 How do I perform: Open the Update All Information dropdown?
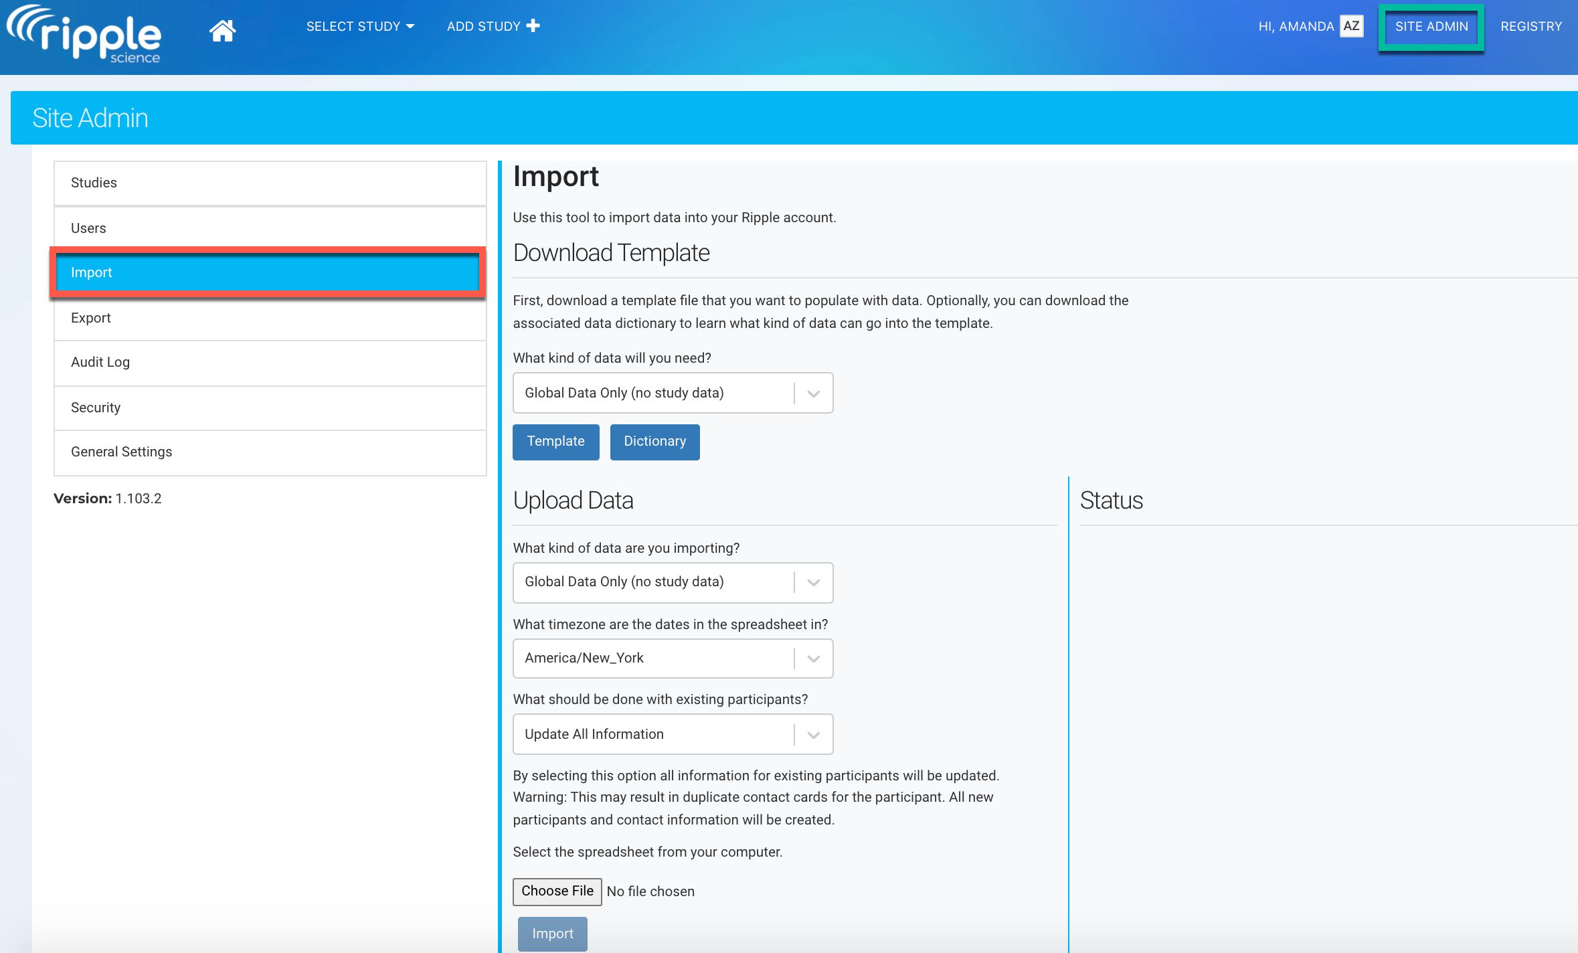pyautogui.click(x=672, y=734)
